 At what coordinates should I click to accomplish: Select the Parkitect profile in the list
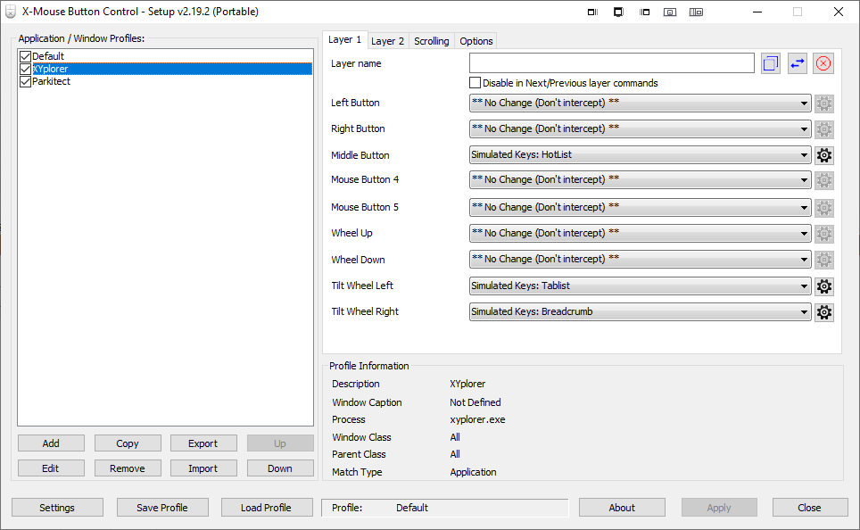(52, 81)
